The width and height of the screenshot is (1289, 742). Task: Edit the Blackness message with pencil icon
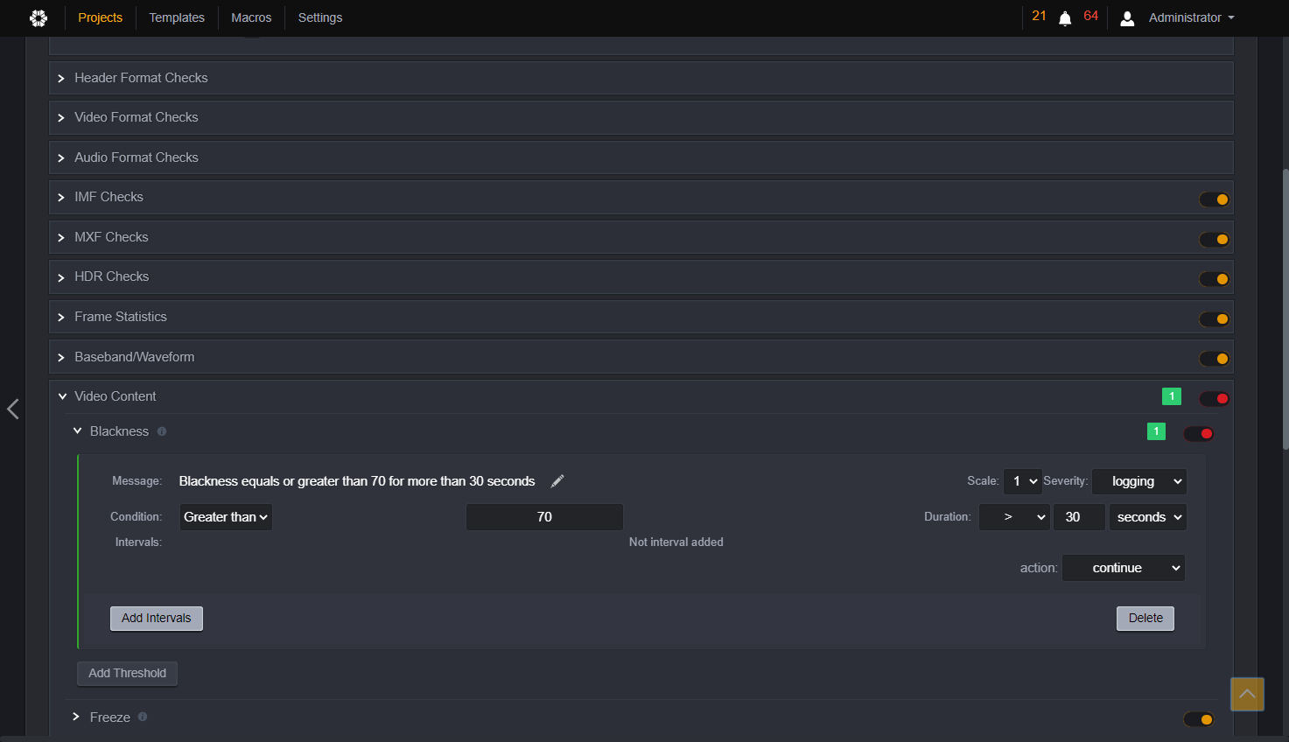[x=557, y=481]
